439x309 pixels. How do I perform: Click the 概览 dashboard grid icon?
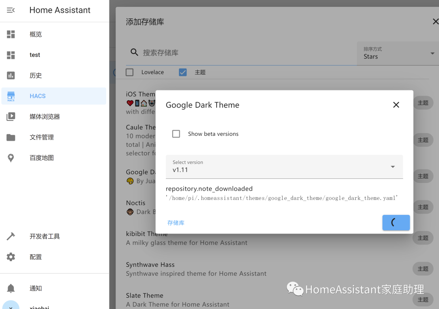coord(11,34)
